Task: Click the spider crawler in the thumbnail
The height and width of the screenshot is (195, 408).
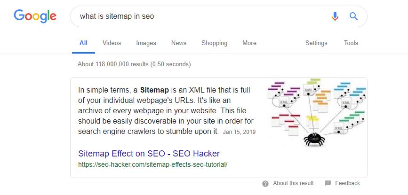Action: [312, 139]
